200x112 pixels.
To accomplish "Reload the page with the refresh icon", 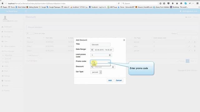I will [x=119, y=3].
